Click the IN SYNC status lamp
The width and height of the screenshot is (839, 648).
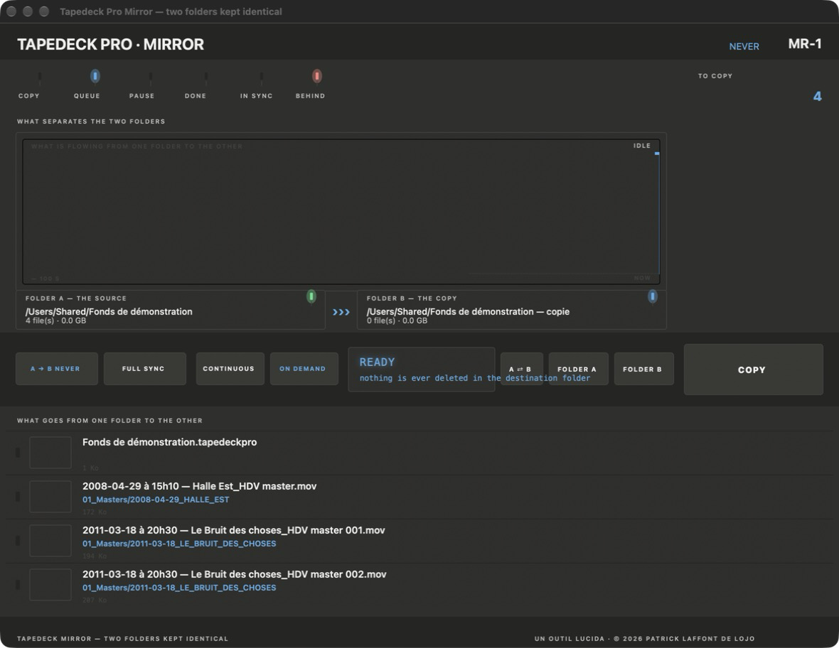pos(261,77)
